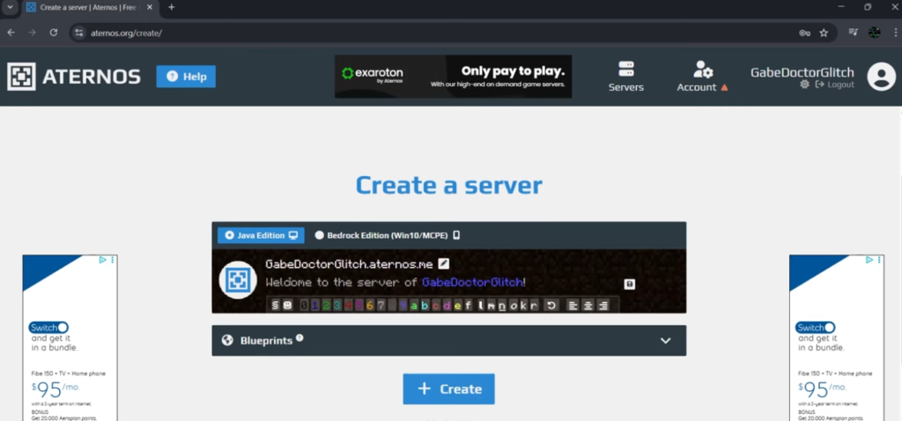This screenshot has height=421, width=902.
Task: Open left ad options three-dot menu
Action: pos(113,260)
